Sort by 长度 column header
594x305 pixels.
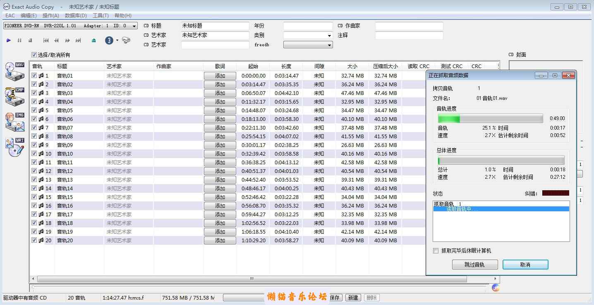(x=286, y=66)
